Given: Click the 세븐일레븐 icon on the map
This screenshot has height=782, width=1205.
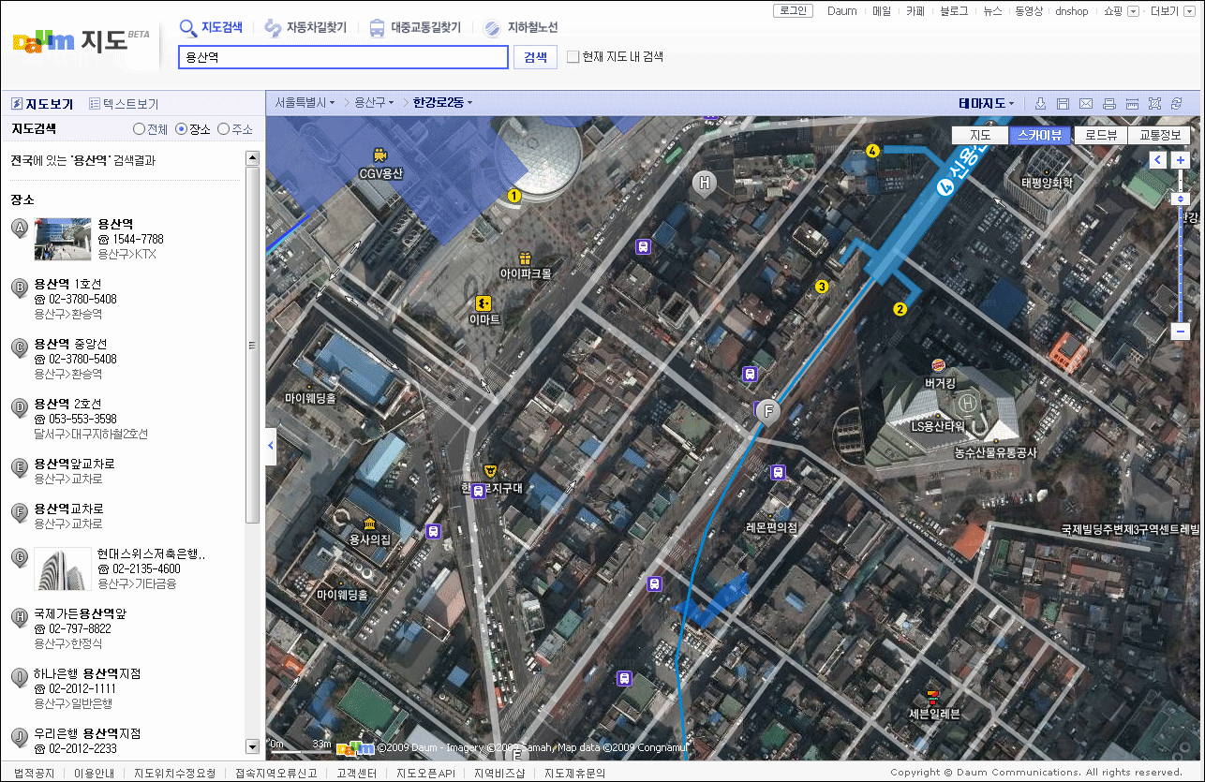Looking at the screenshot, I should (x=931, y=697).
